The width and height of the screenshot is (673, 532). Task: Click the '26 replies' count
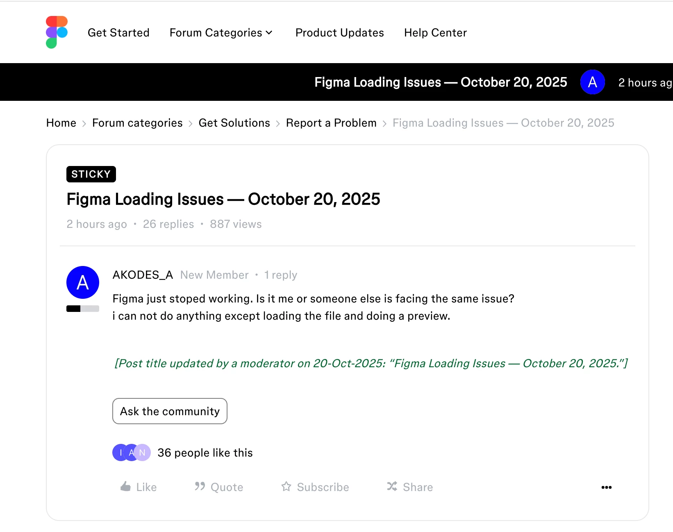click(168, 224)
